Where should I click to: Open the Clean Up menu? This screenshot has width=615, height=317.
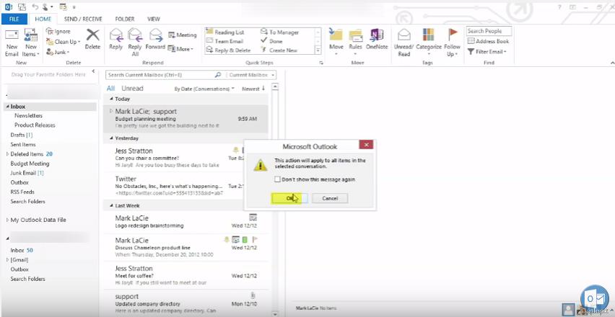tap(63, 42)
